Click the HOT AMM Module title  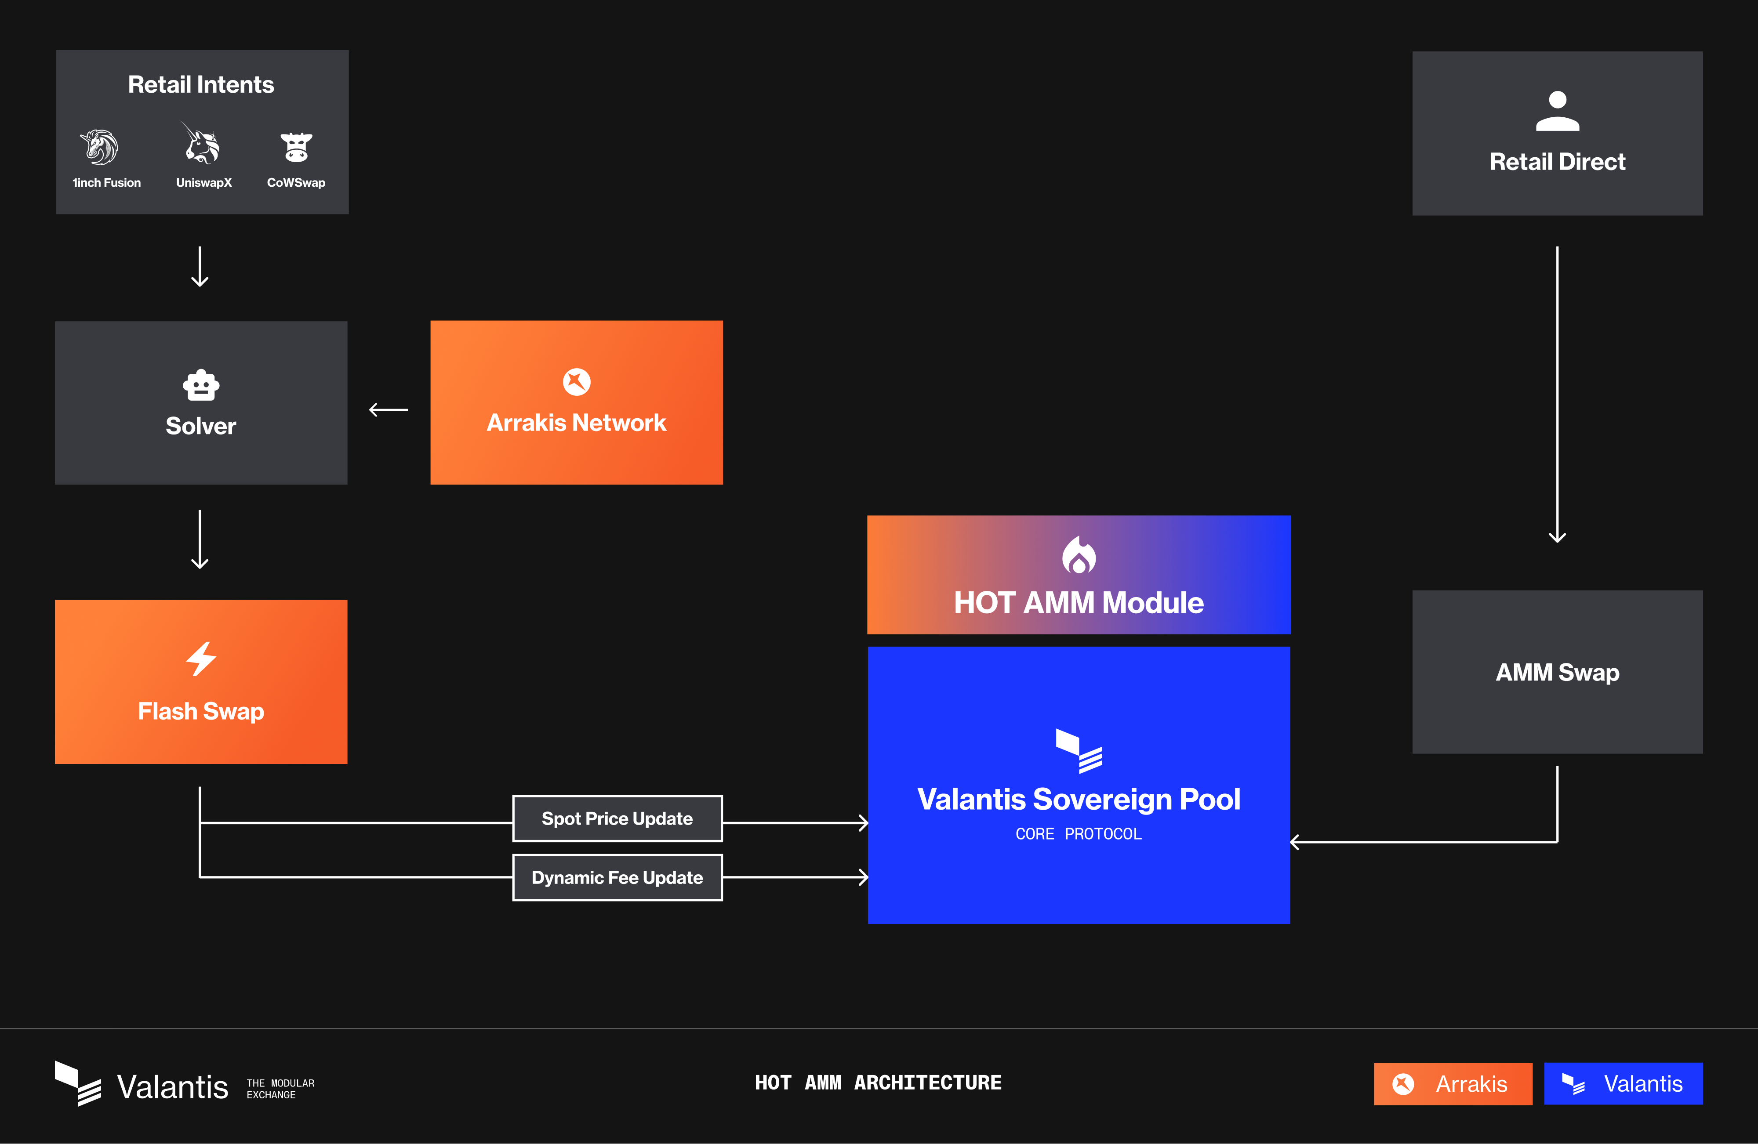(1079, 603)
